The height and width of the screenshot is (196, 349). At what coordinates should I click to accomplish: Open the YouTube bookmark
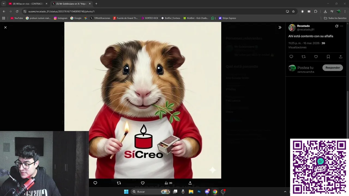pyautogui.click(x=17, y=18)
